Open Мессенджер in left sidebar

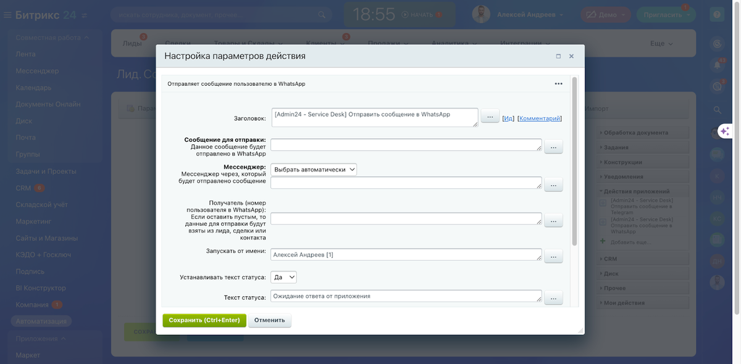[x=38, y=71]
